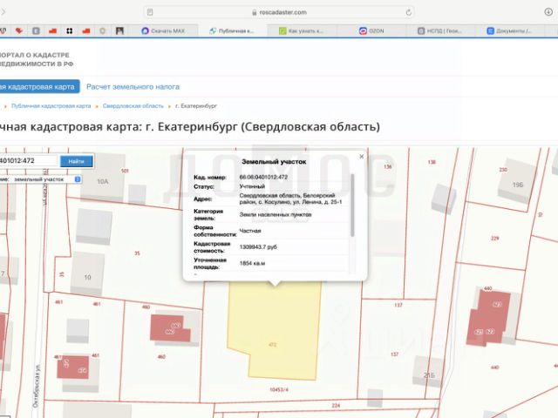This screenshot has height=418, width=558.
Task: Click parcel label 229 on the map
Action: click(495, 238)
